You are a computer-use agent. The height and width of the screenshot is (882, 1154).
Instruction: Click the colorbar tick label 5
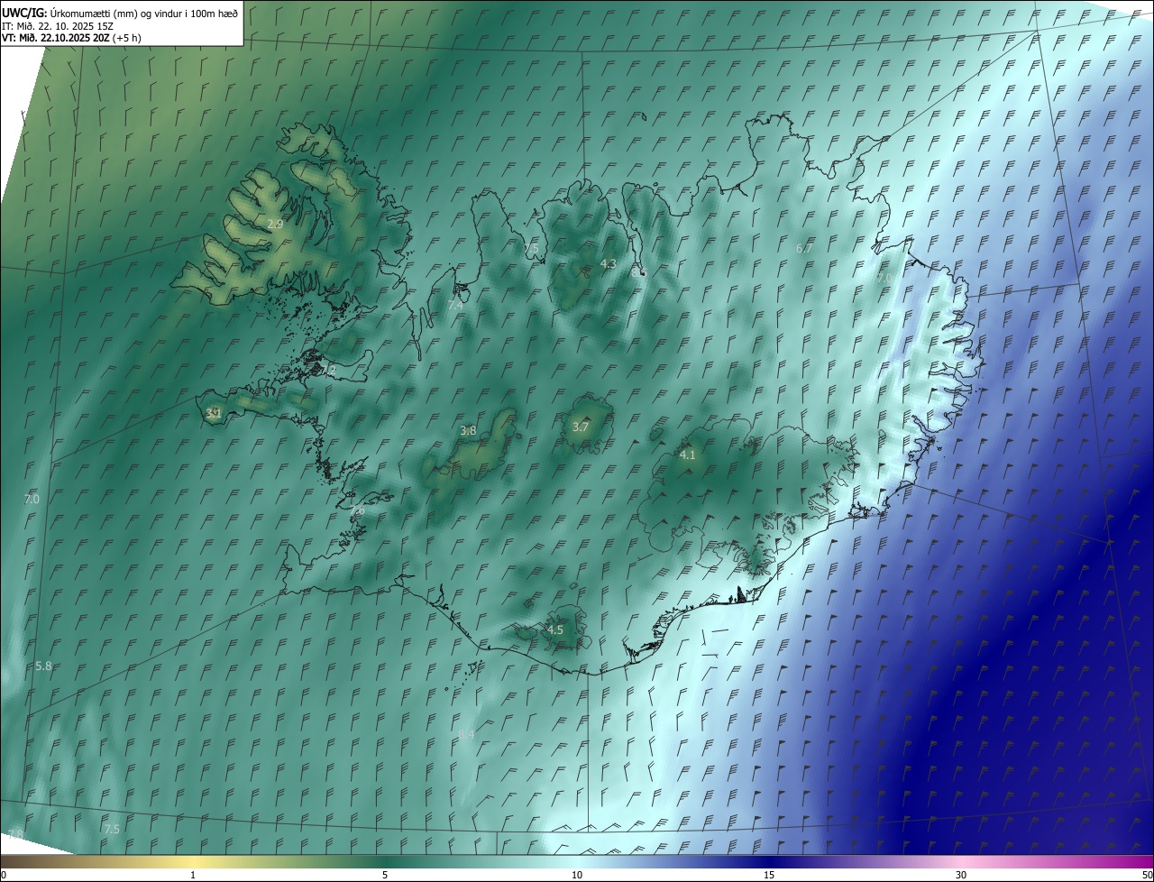click(385, 875)
